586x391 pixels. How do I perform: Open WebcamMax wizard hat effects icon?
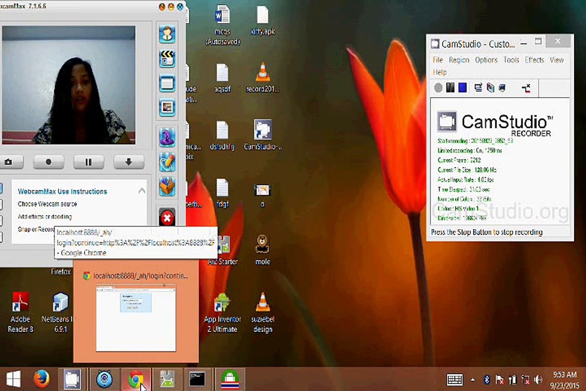167,136
